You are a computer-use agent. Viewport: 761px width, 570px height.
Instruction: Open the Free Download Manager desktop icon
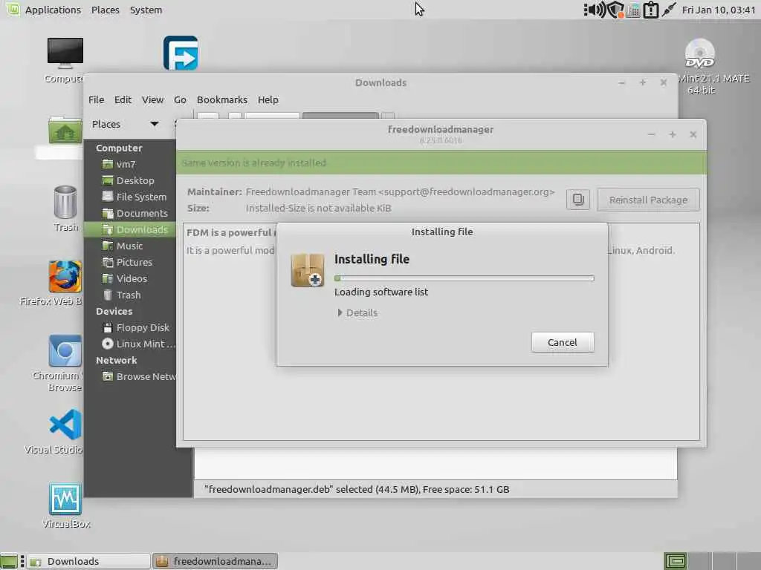click(181, 53)
